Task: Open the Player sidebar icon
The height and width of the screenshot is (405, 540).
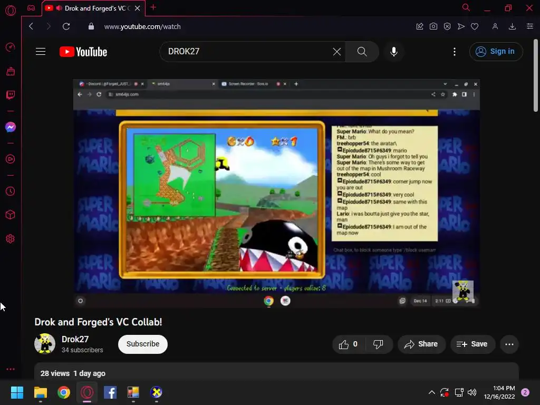Action: coord(11,159)
